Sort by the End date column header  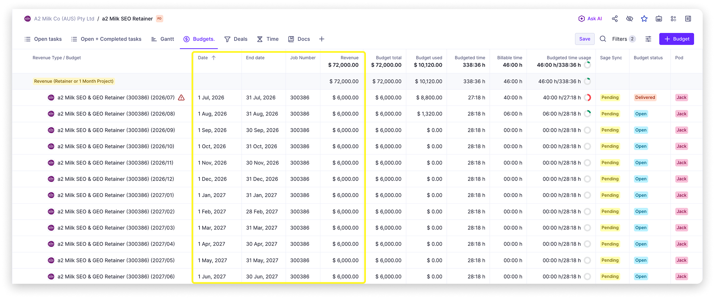pos(255,58)
